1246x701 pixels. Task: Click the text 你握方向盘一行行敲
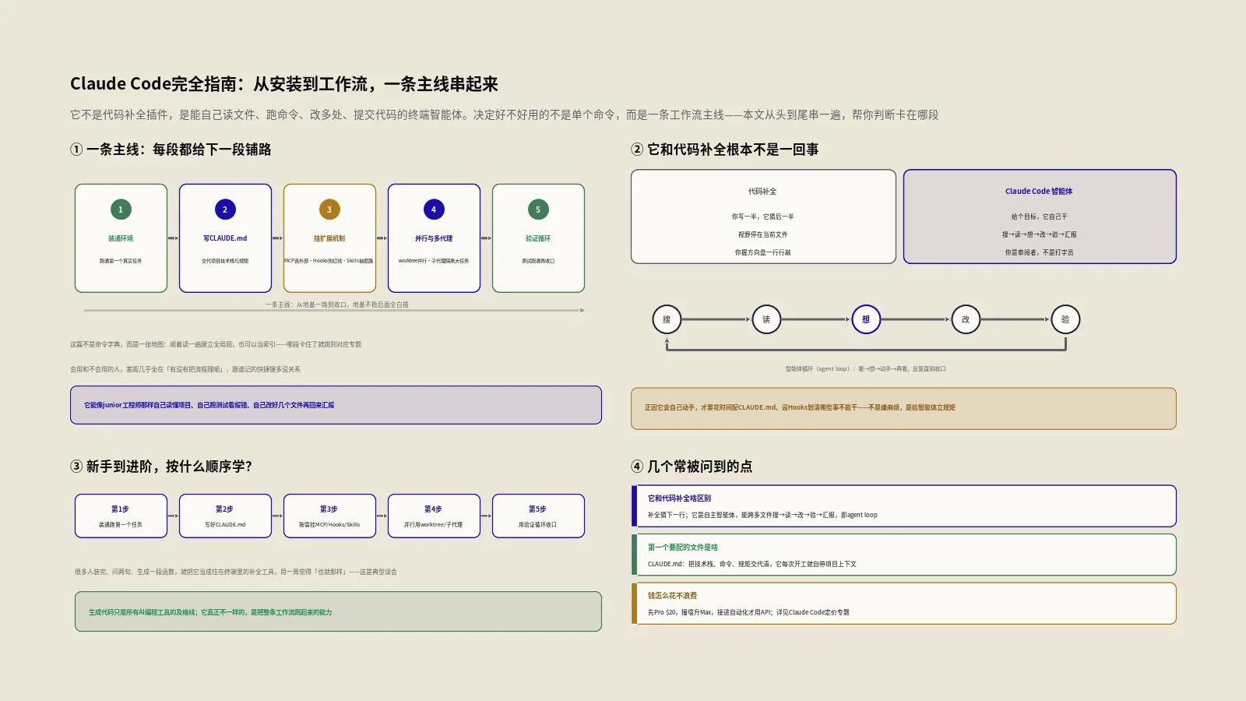point(763,252)
